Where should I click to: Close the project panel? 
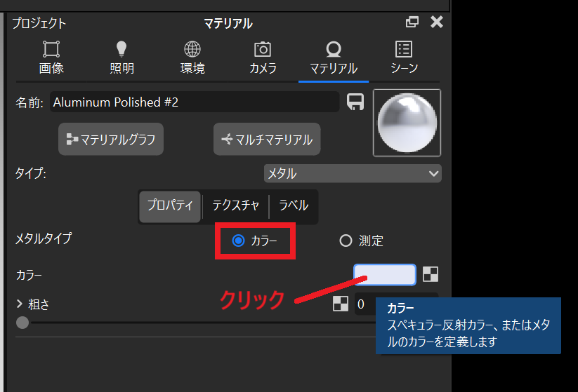[x=437, y=22]
